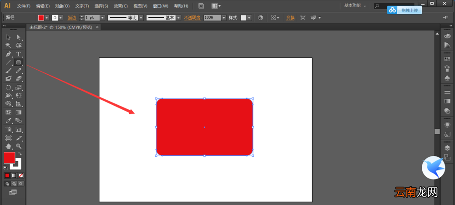Set paint mode to None
Image resolution: width=455 pixels, height=205 pixels.
pyautogui.click(x=20, y=175)
